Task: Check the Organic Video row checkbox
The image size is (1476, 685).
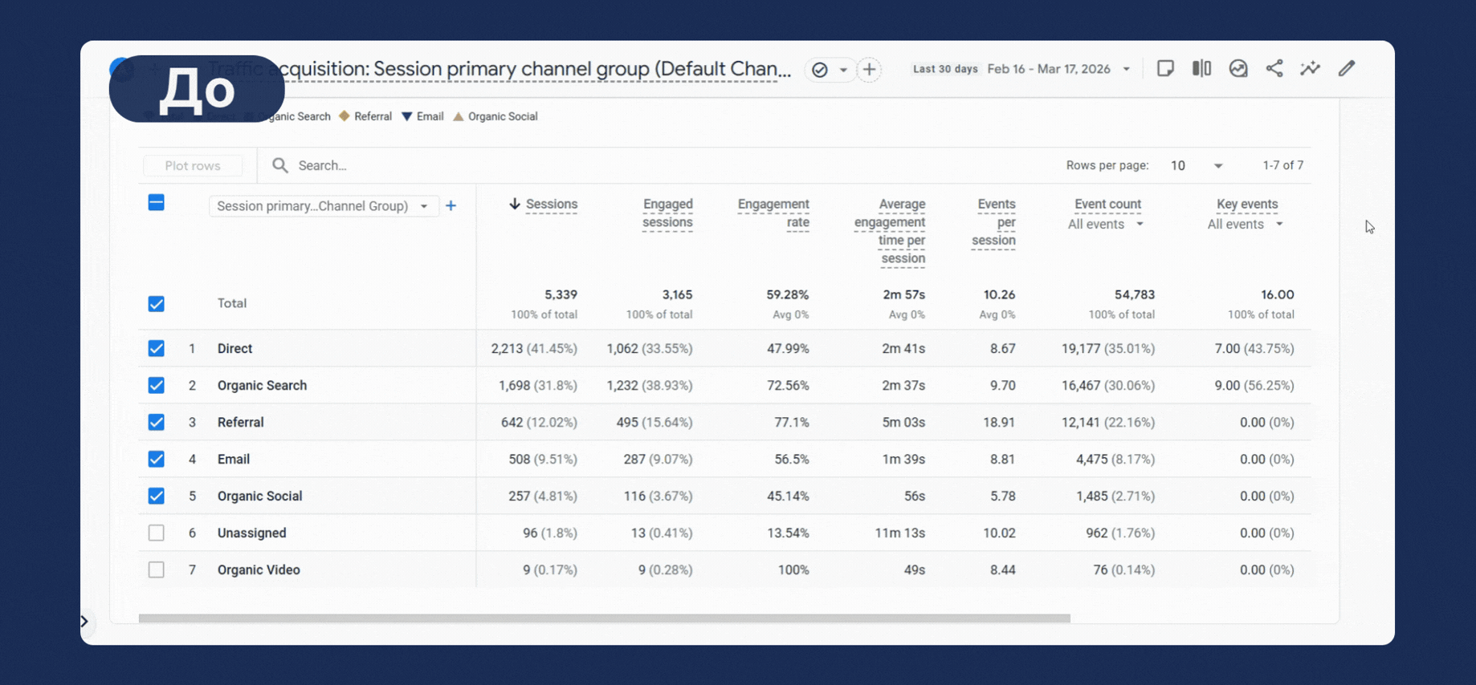Action: [x=157, y=570]
